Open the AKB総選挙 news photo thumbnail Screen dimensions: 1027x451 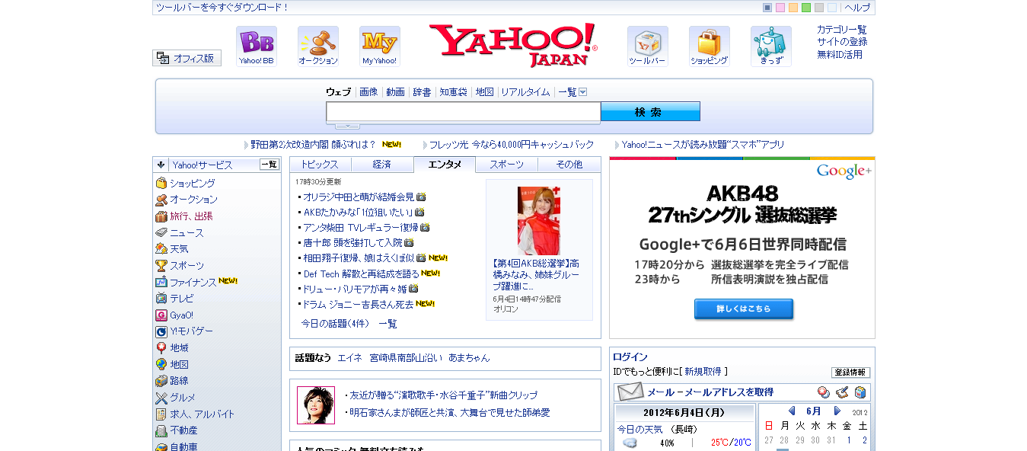click(x=539, y=221)
